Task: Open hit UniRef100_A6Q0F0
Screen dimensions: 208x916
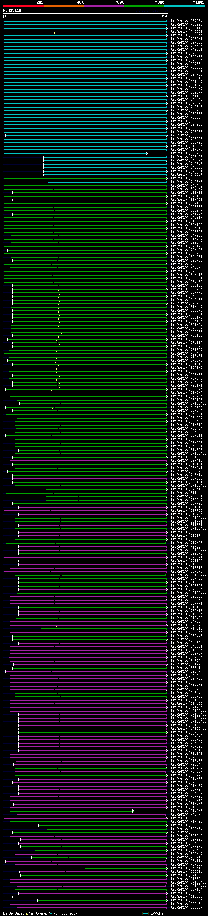Action: (186, 21)
